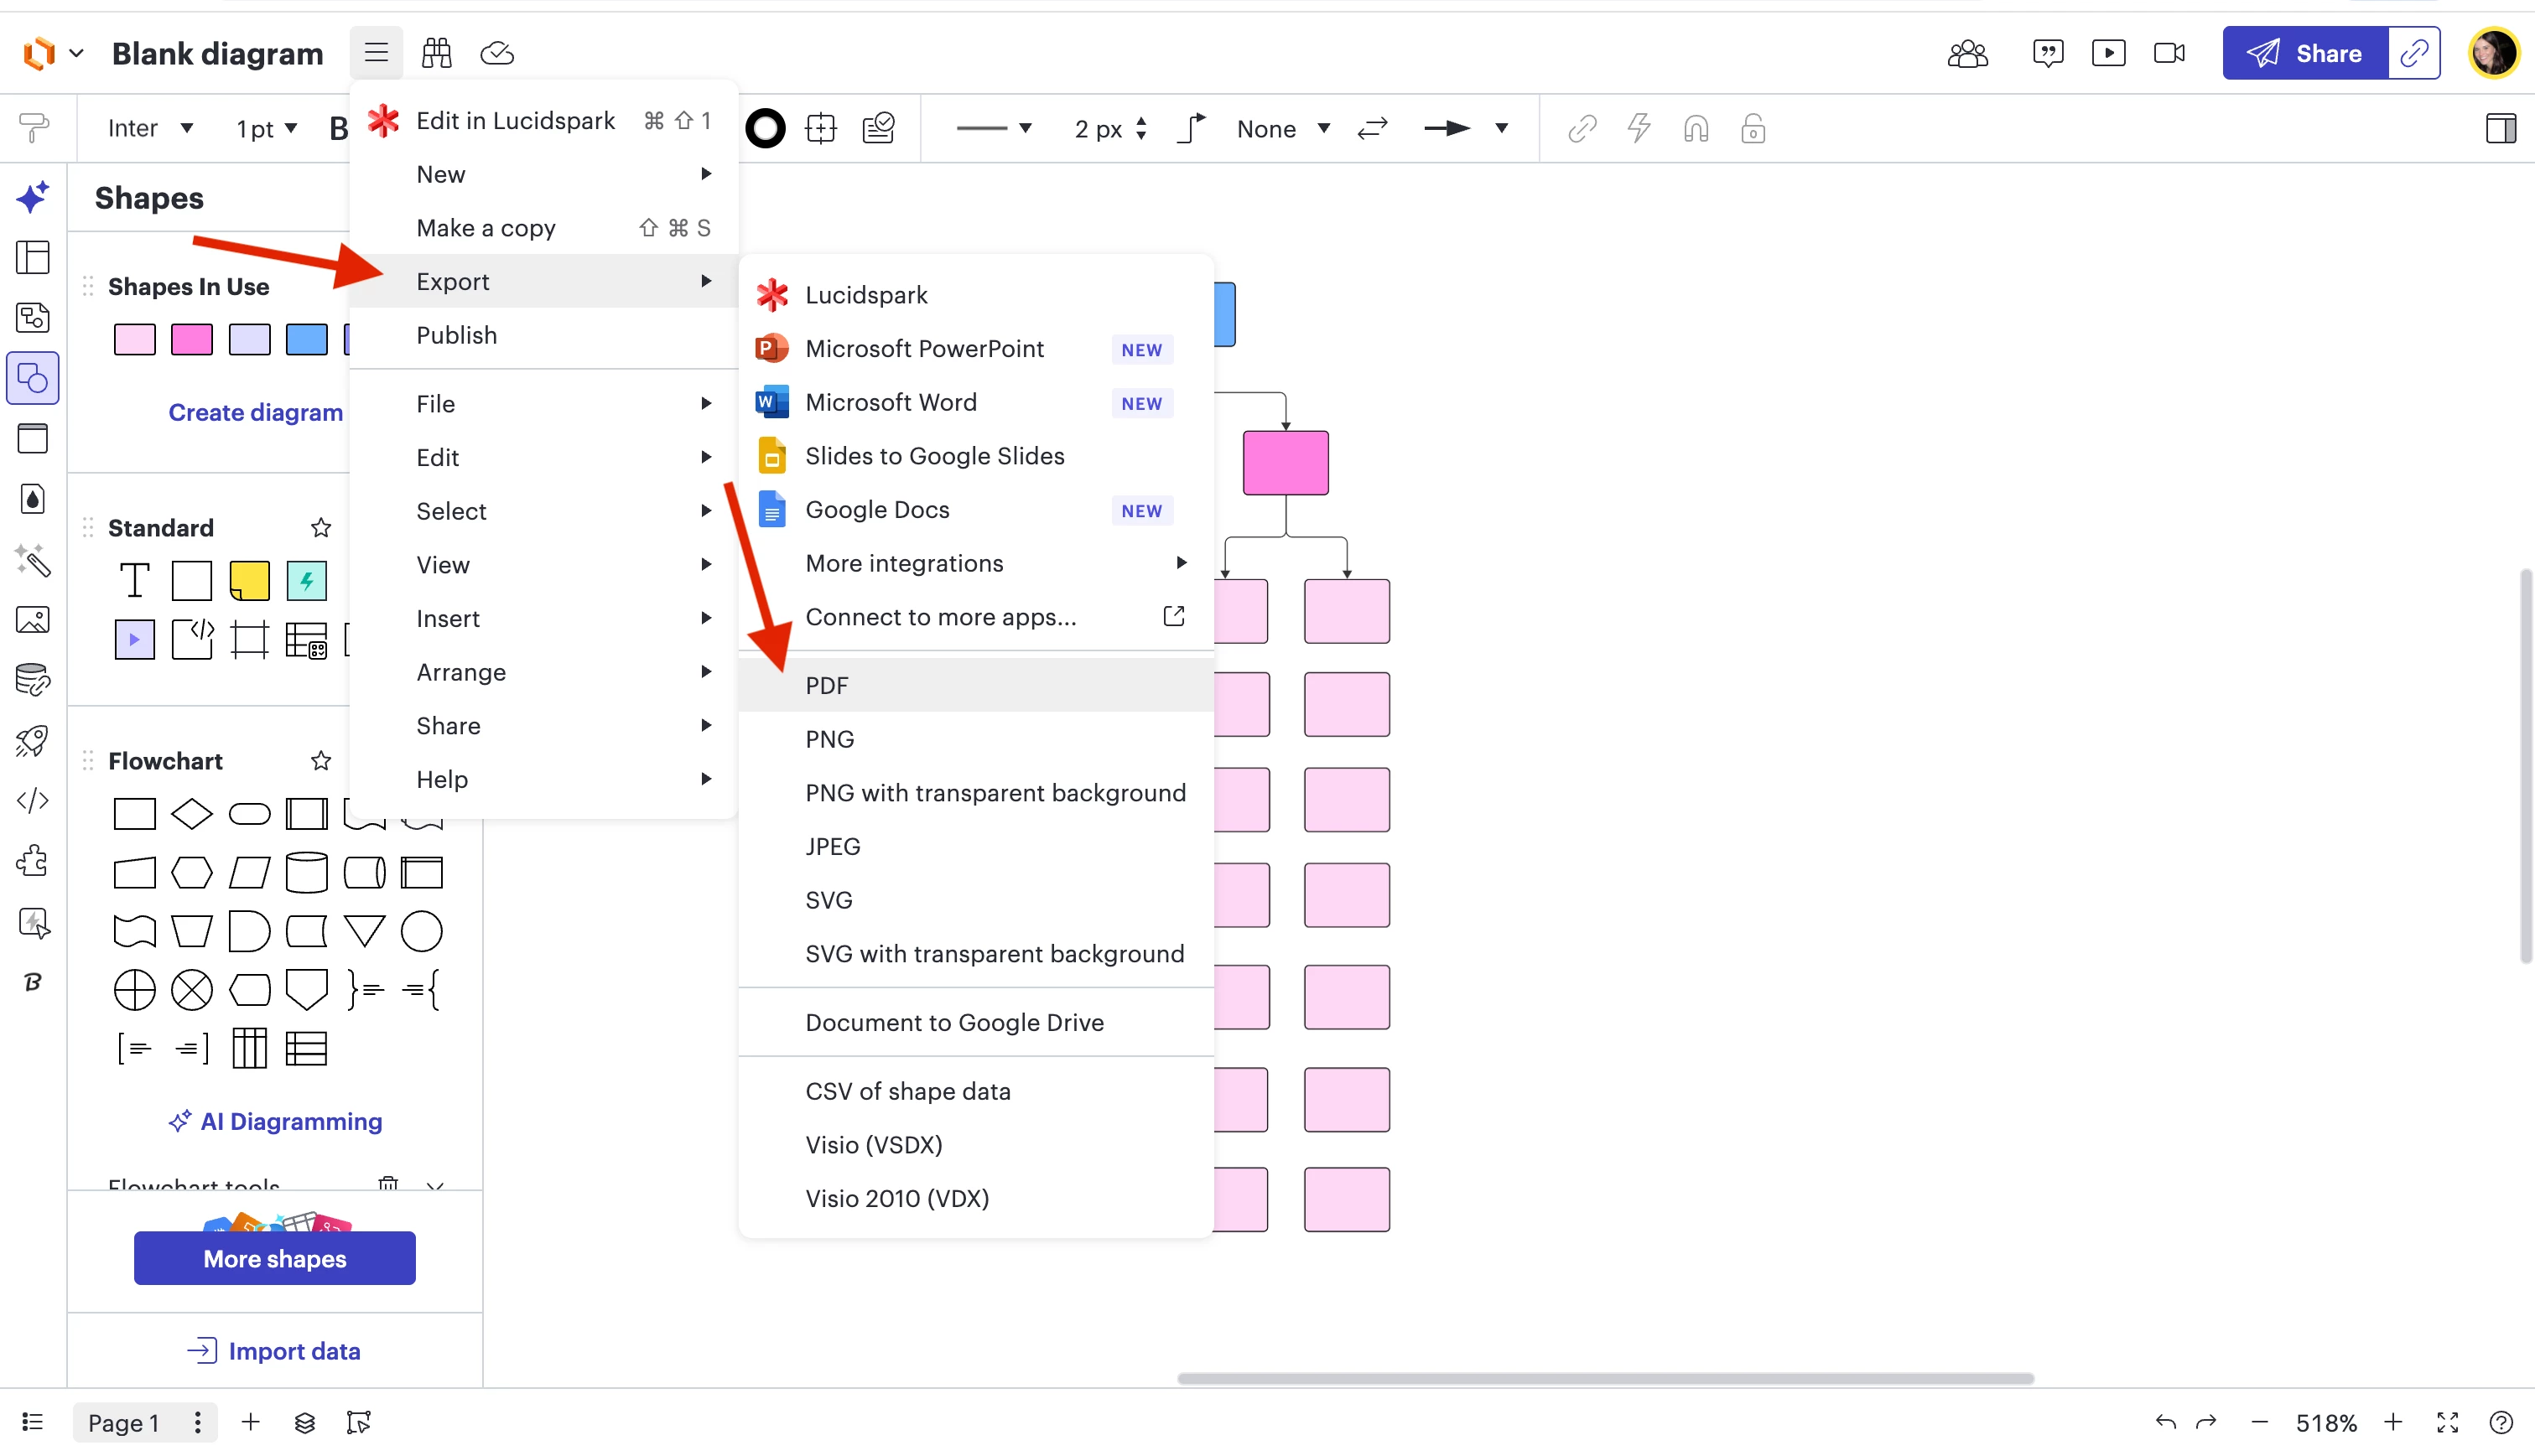Open the collaborators people icon
This screenshot has width=2535, height=1456.
pos(1966,53)
